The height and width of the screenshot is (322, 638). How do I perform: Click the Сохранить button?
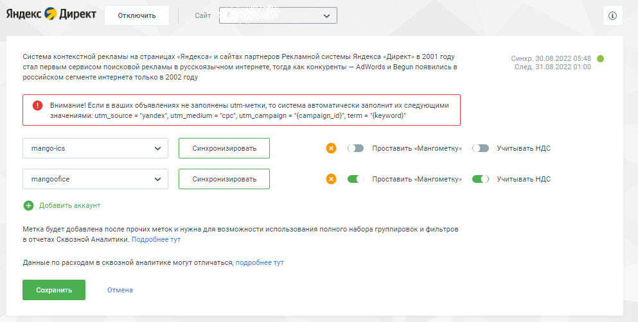coord(54,290)
